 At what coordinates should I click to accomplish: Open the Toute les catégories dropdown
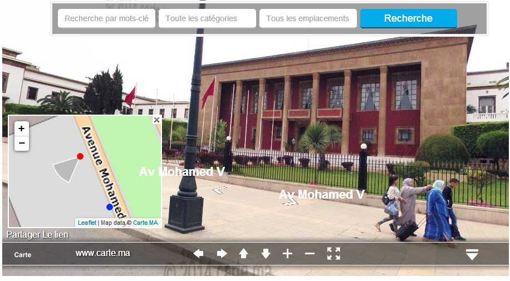click(207, 18)
